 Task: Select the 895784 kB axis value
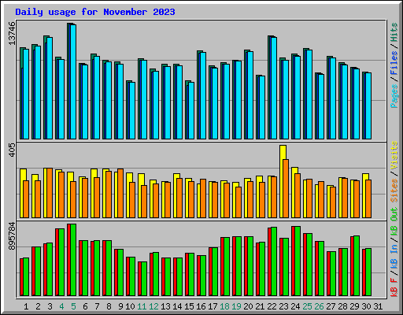click(12, 236)
